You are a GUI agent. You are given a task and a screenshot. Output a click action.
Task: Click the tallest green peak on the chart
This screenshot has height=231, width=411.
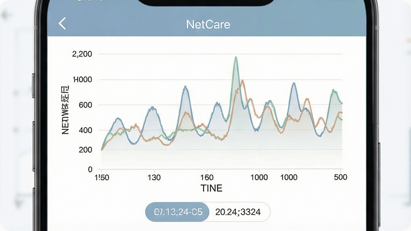pyautogui.click(x=236, y=57)
